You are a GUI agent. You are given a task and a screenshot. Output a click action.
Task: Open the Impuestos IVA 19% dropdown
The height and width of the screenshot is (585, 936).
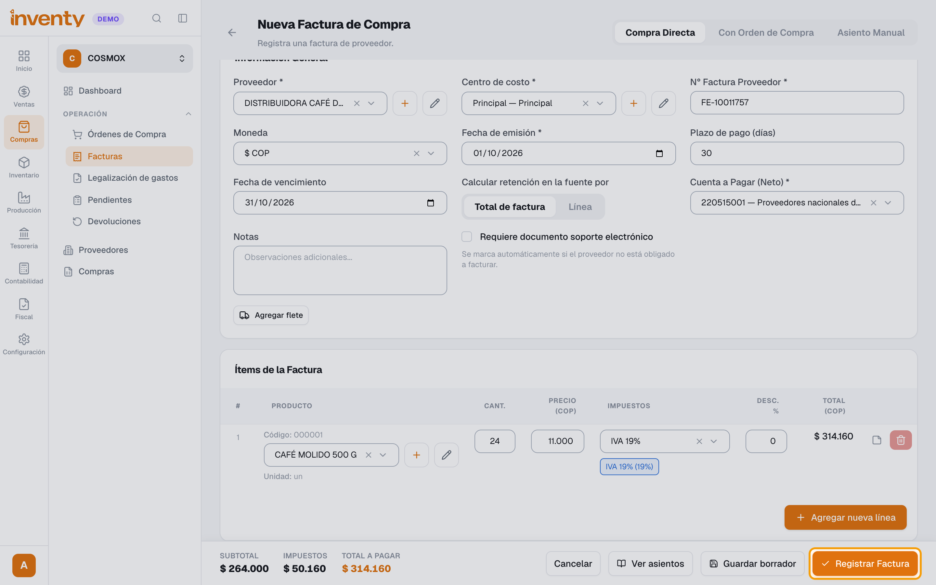click(x=714, y=441)
